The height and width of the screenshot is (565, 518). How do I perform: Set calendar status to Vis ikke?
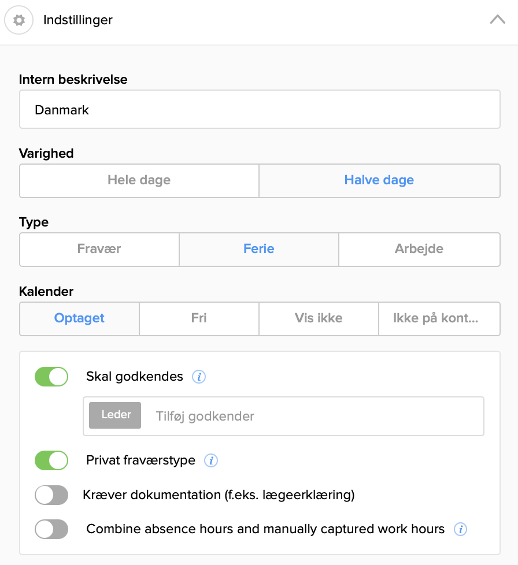coord(319,318)
